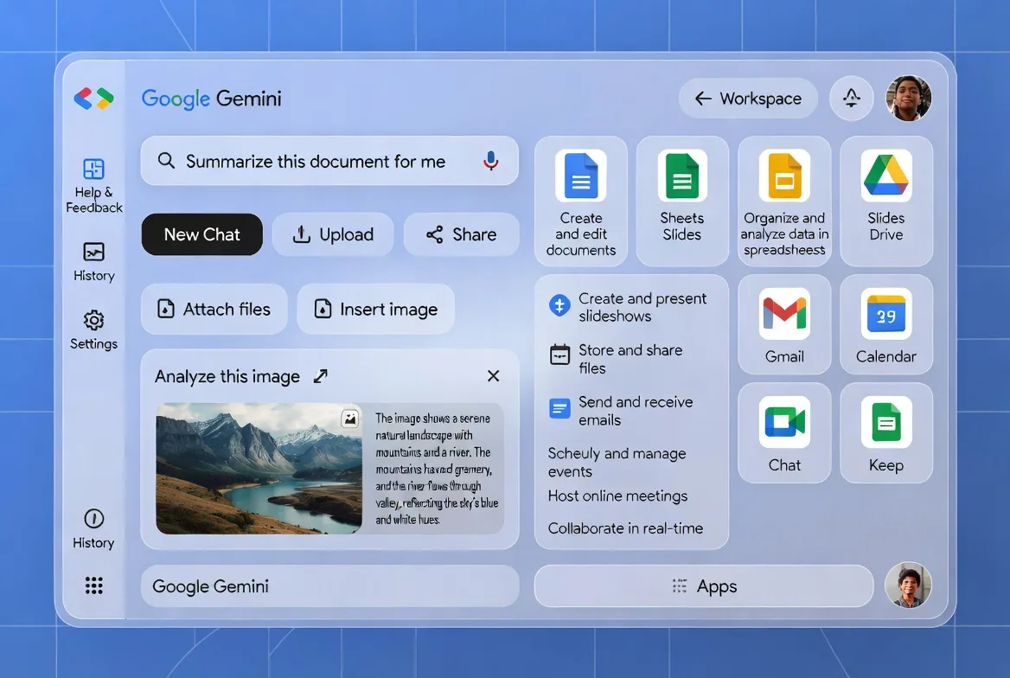This screenshot has width=1010, height=678.
Task: Activate voice input microphone icon
Action: point(491,161)
